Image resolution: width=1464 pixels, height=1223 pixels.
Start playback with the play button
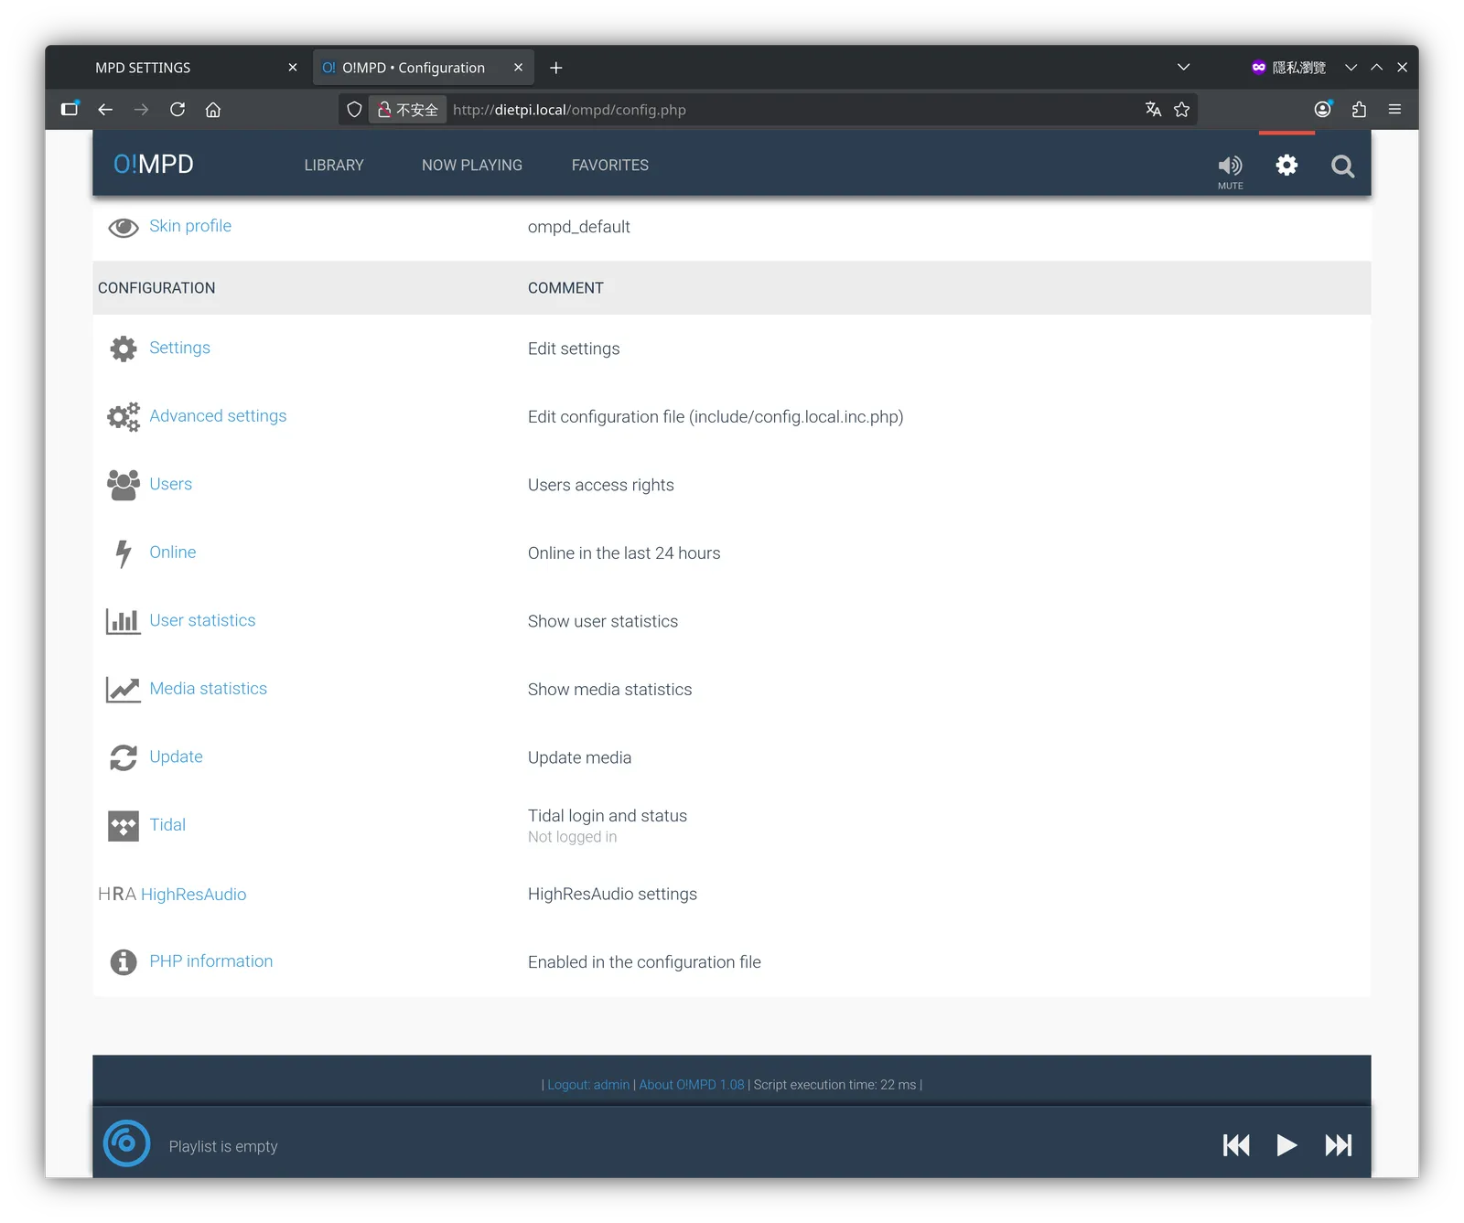coord(1286,1145)
